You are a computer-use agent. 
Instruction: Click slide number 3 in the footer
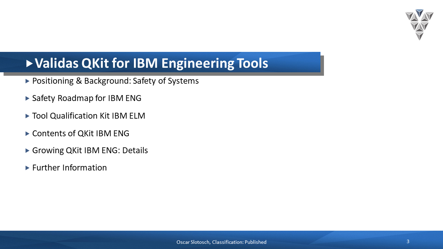pyautogui.click(x=408, y=241)
